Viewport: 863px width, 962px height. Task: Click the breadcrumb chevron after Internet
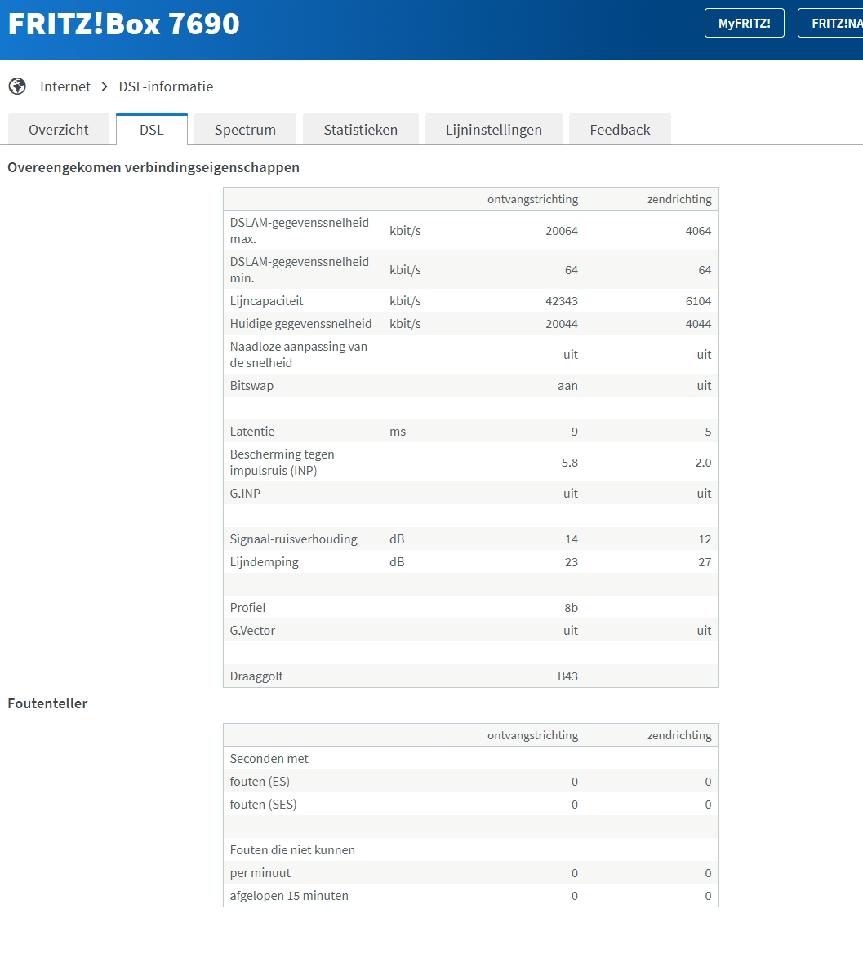[105, 86]
